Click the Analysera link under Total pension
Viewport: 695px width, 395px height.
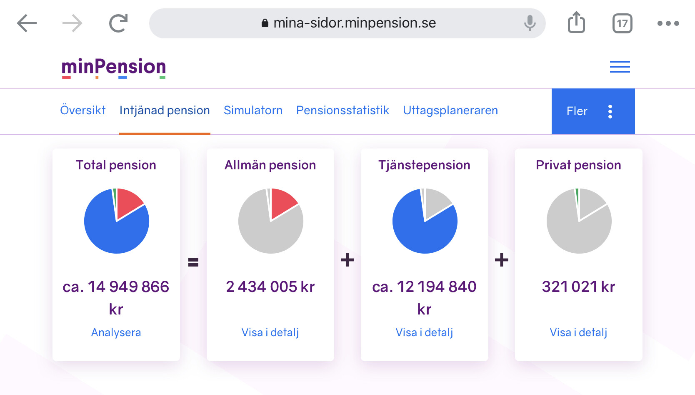pos(116,332)
